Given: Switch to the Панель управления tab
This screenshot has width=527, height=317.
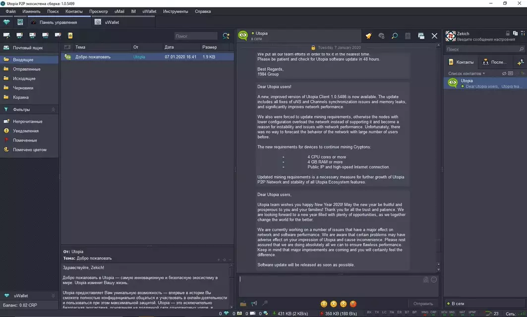Looking at the screenshot, I should pyautogui.click(x=58, y=22).
